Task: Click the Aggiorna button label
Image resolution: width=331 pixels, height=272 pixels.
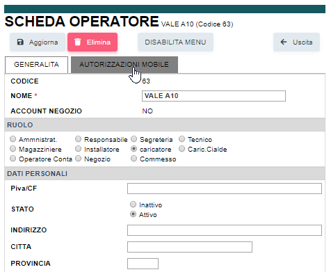Action: click(x=44, y=42)
